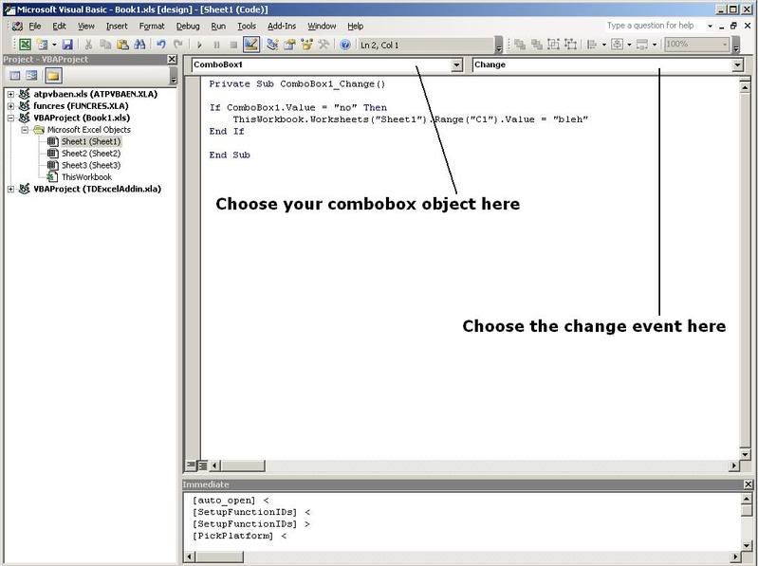Open Find with binoculars icon
Viewport: 758px width, 566px height.
pos(139,45)
